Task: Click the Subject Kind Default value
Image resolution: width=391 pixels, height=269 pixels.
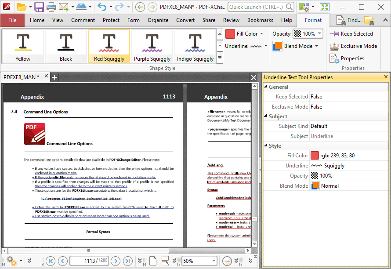Action: coord(349,126)
